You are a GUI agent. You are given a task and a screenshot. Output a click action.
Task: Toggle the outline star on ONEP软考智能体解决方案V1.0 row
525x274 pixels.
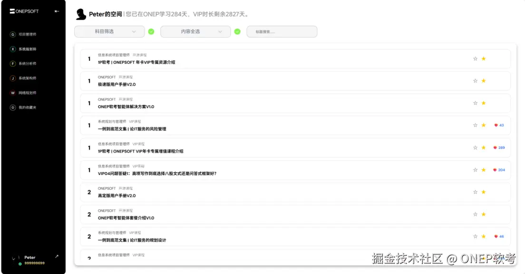[475, 103]
